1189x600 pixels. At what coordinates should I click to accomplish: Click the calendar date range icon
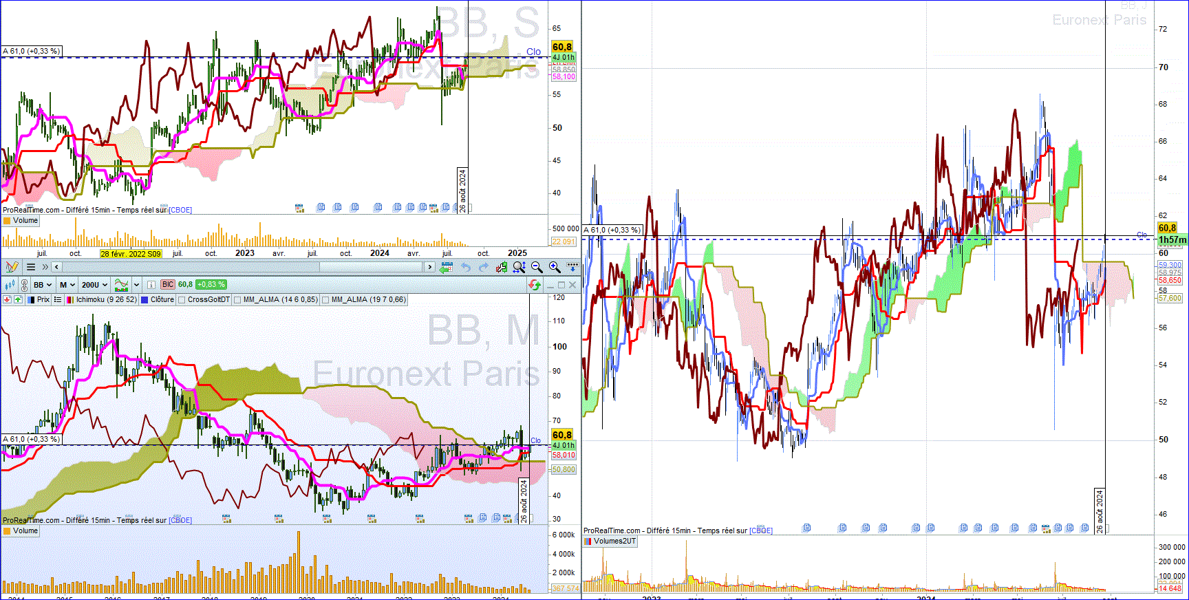point(446,267)
